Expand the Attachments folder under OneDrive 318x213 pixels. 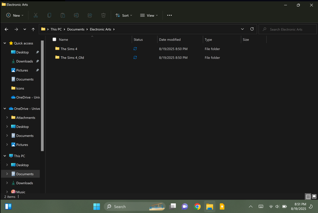coord(6,118)
